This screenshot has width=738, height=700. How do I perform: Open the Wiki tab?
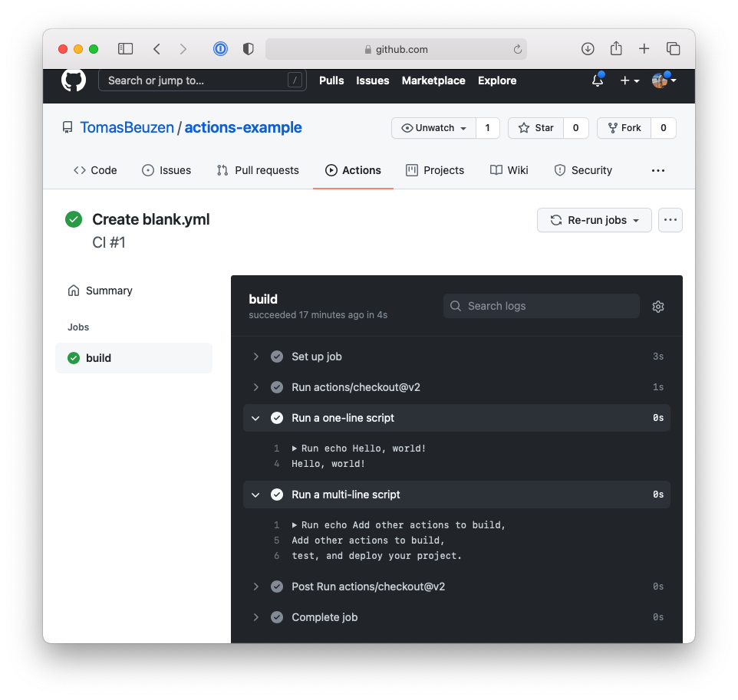(x=509, y=170)
